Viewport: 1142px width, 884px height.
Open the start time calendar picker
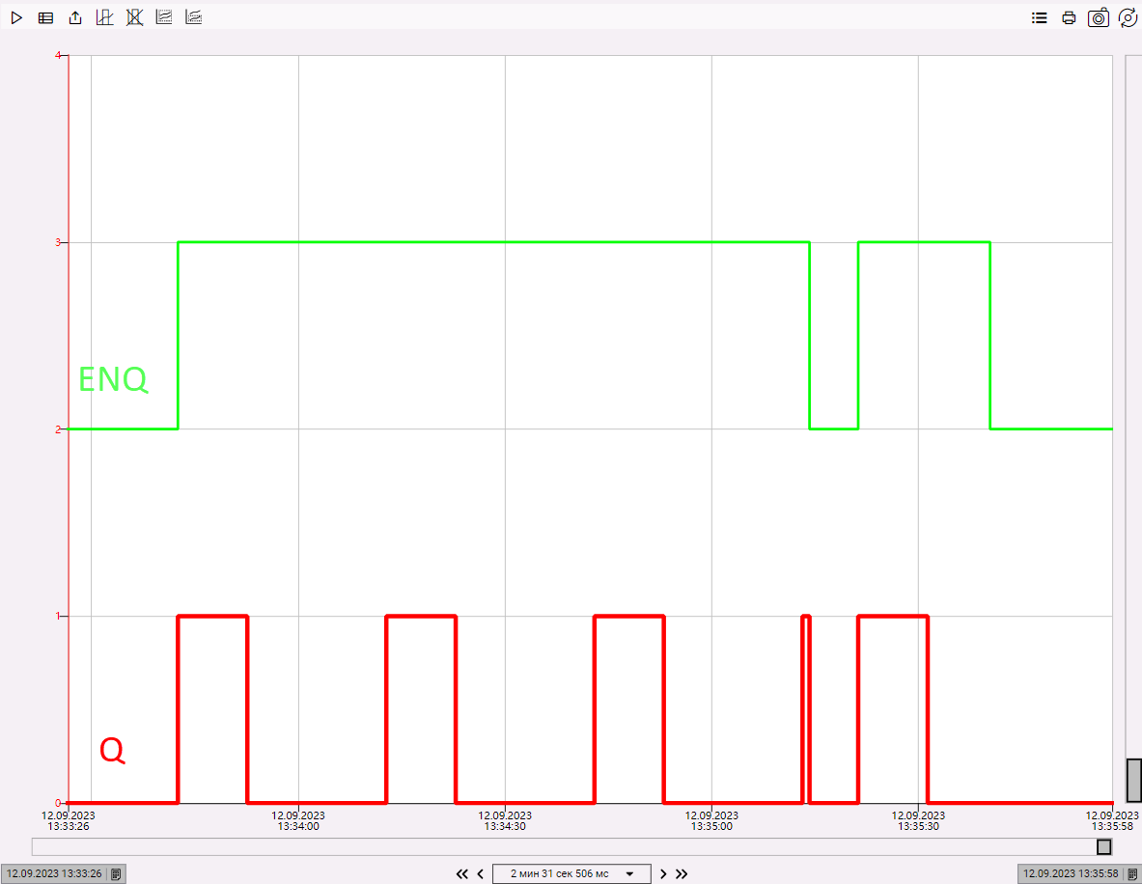tap(116, 873)
